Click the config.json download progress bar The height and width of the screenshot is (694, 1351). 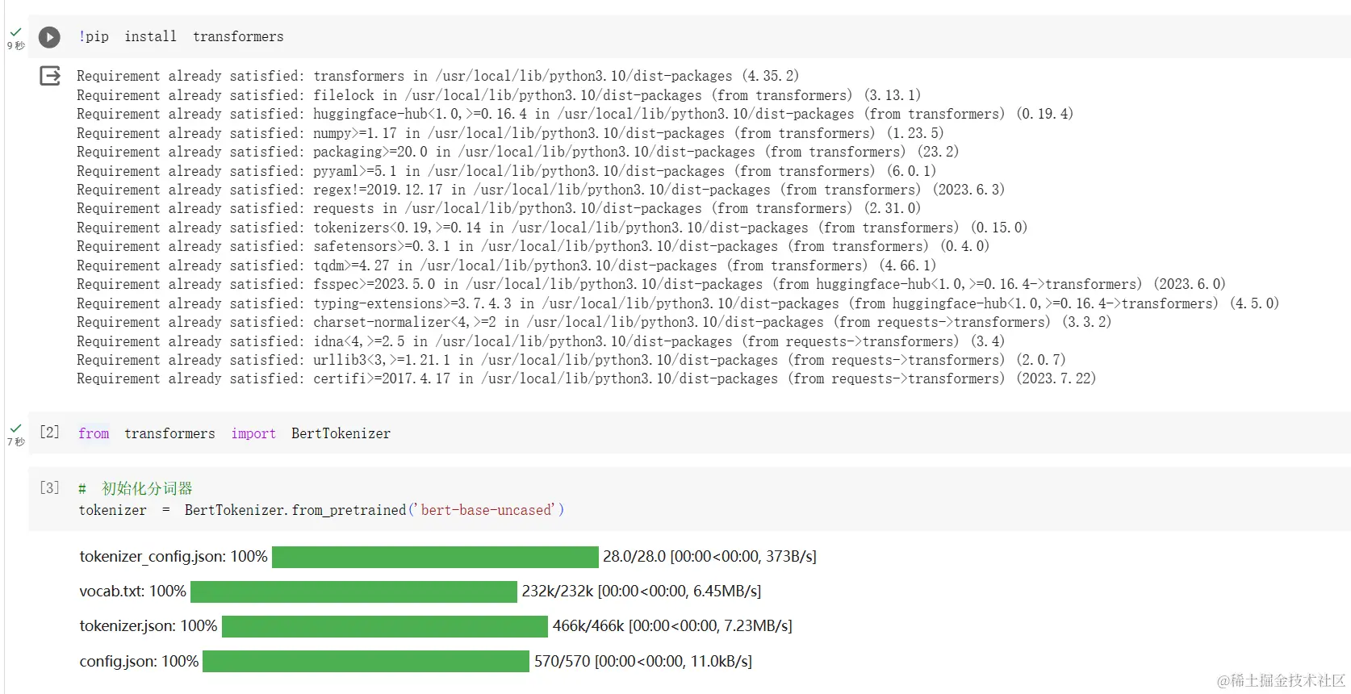(x=366, y=662)
